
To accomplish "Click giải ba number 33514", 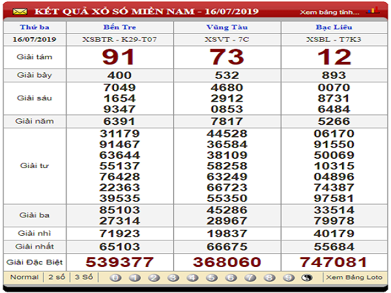I will point(334,210).
